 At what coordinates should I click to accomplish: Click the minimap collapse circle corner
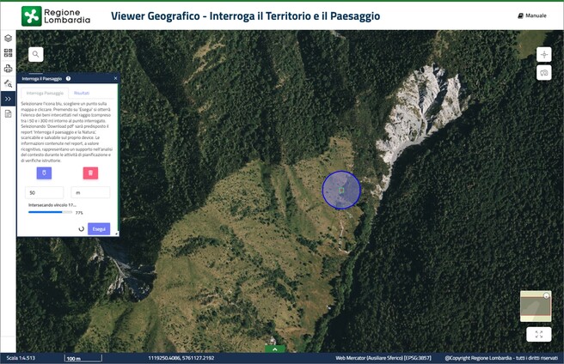(547, 295)
